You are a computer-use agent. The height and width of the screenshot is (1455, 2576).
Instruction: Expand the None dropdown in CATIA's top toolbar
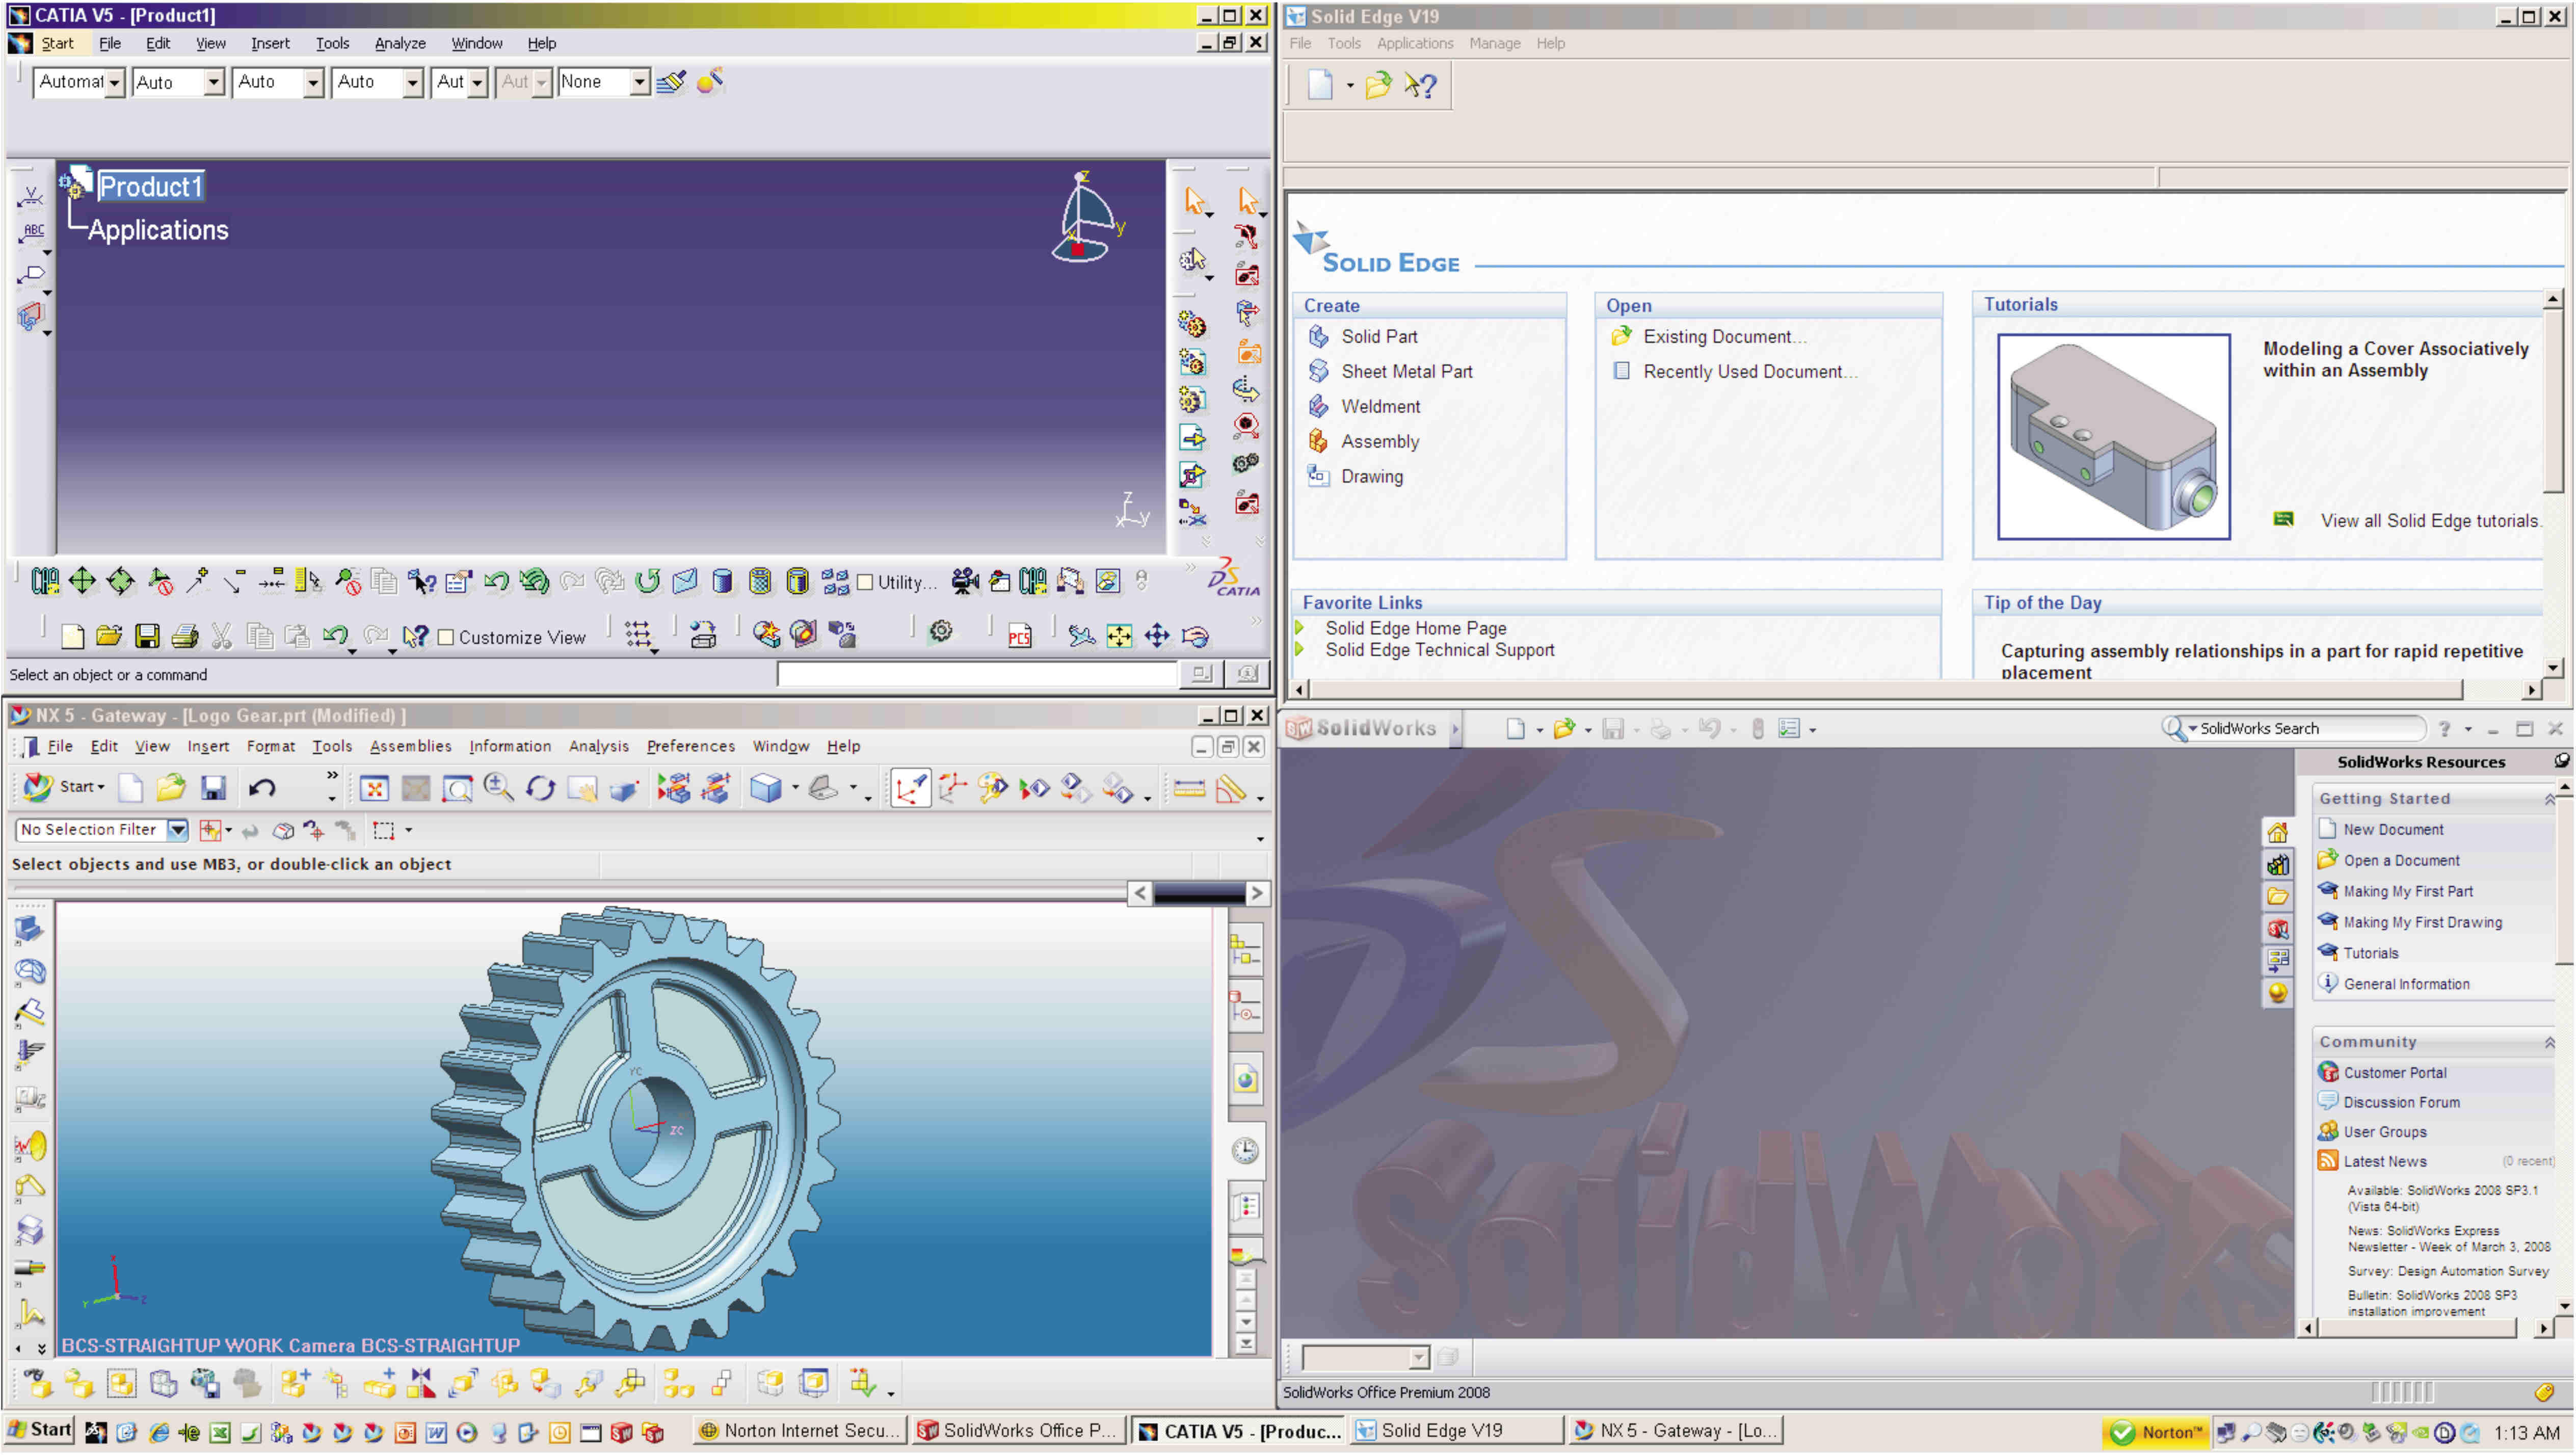click(640, 82)
